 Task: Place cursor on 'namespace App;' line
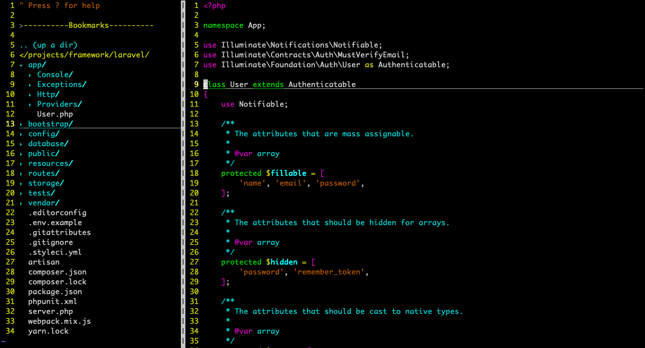(235, 25)
